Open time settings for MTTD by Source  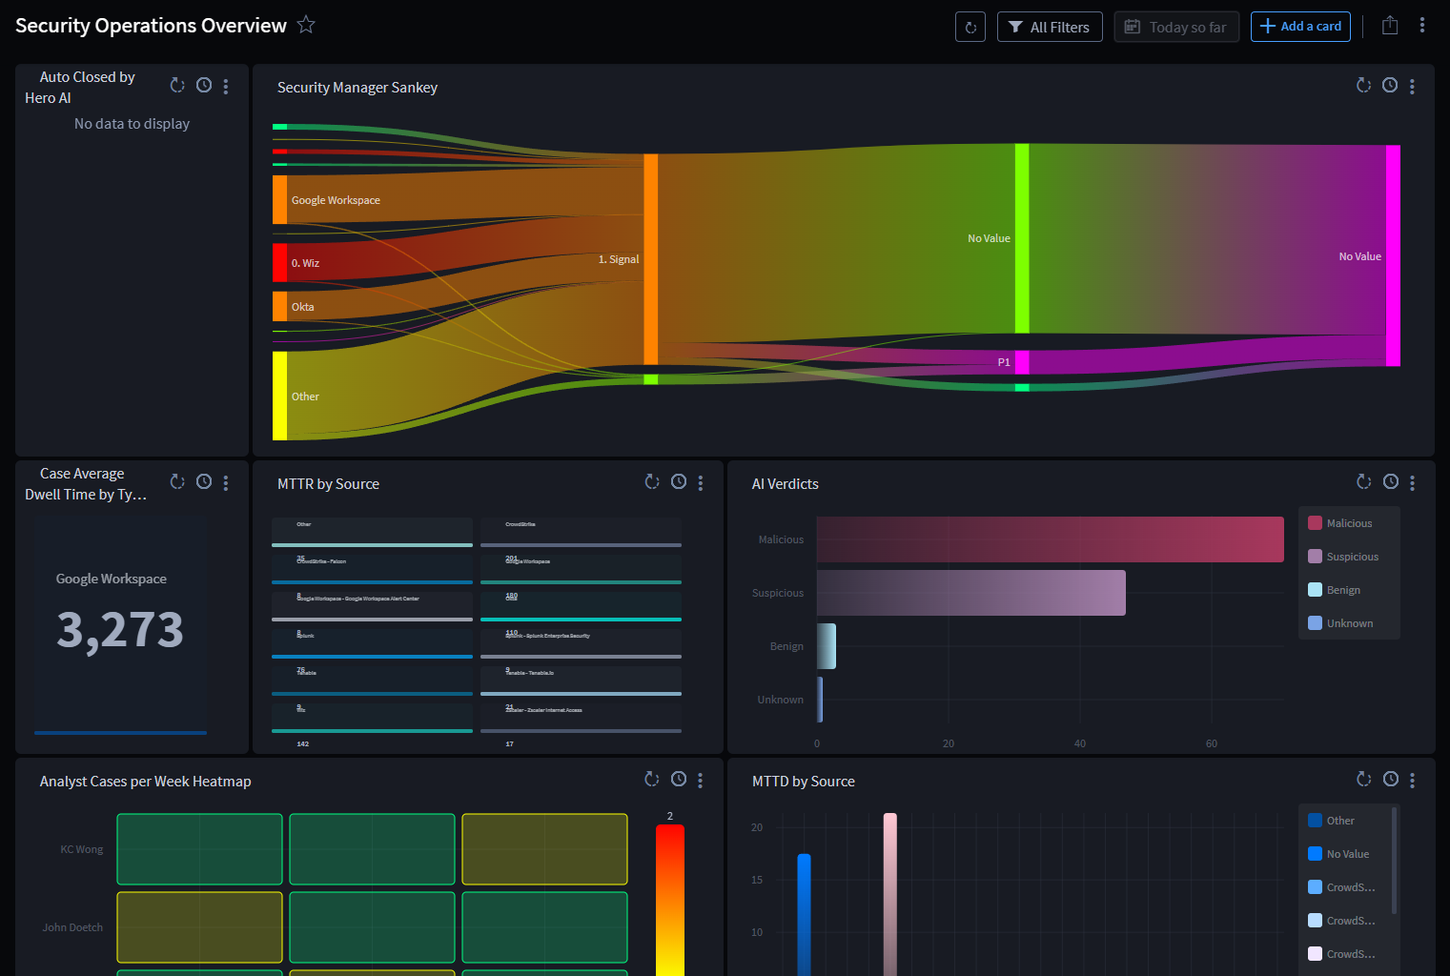click(1391, 780)
